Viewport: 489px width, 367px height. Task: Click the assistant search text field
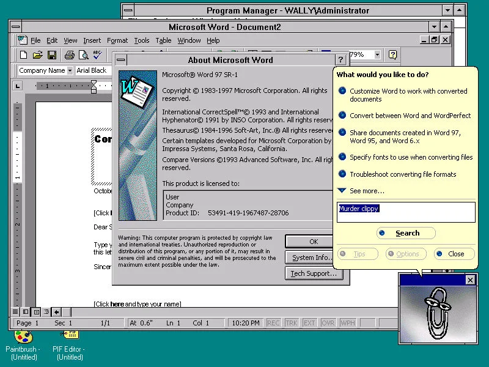coord(406,212)
